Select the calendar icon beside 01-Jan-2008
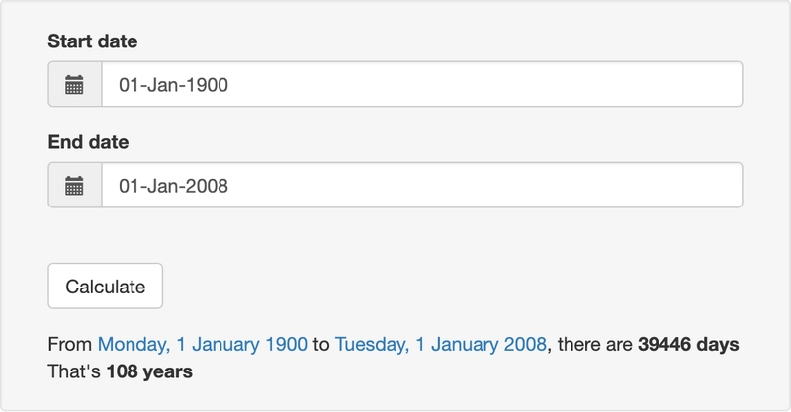Image resolution: width=791 pixels, height=412 pixels. click(75, 185)
